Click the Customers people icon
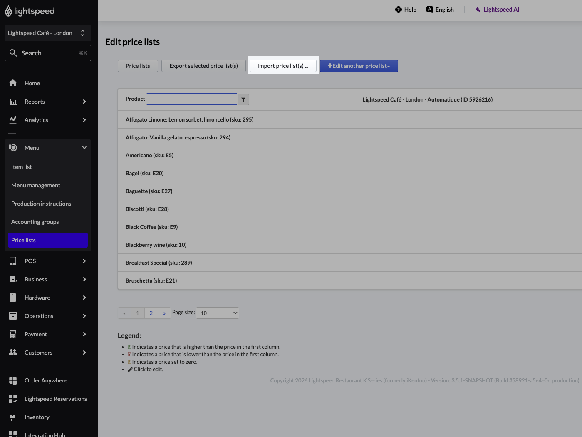The height and width of the screenshot is (437, 582). [x=13, y=353]
